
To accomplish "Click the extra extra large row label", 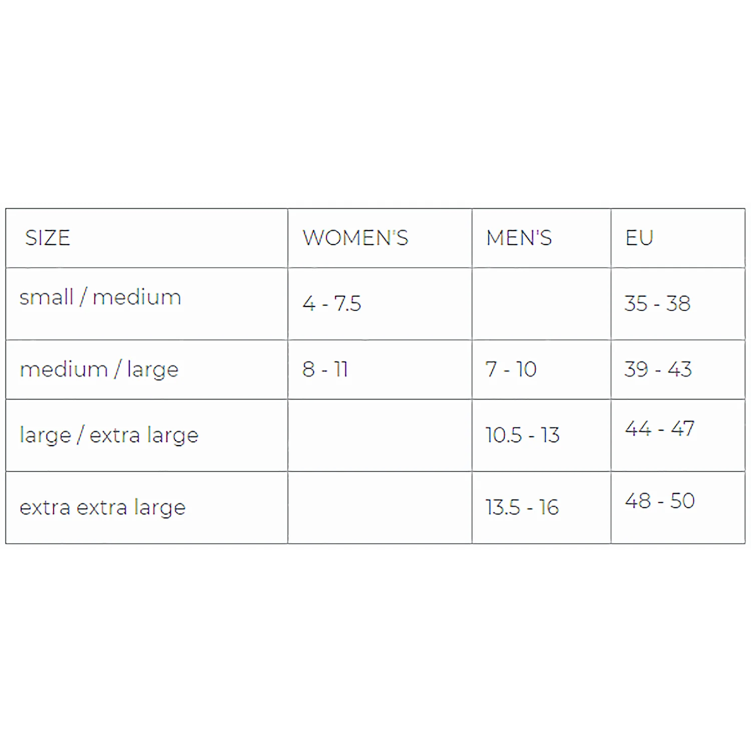I will pyautogui.click(x=103, y=507).
